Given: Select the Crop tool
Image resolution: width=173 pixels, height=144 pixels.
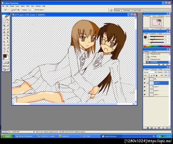Looking at the screenshot, I should click(4, 26).
